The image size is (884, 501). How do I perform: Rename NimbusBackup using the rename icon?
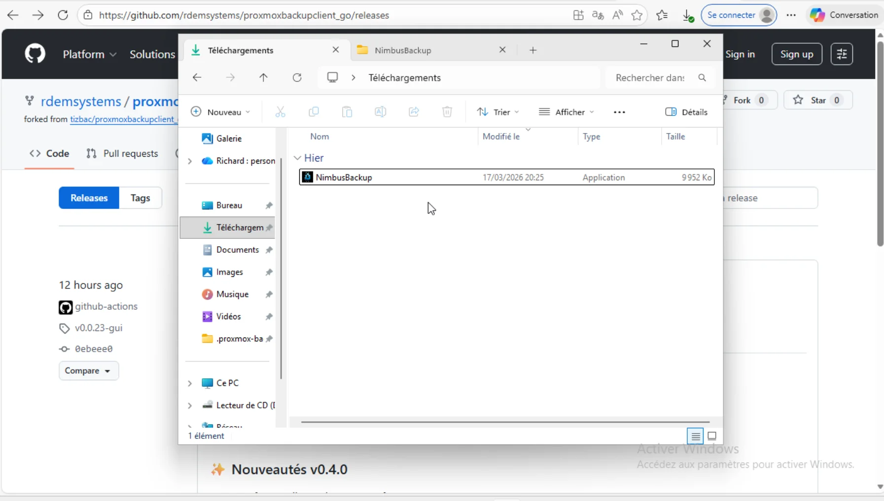[380, 112]
